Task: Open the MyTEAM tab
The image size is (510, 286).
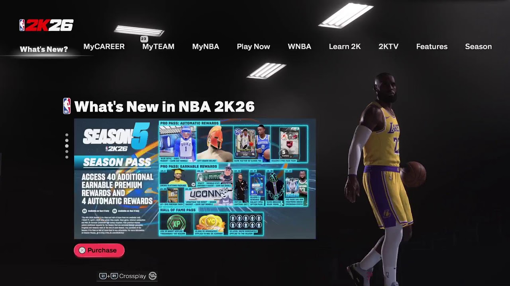Action: [158, 46]
